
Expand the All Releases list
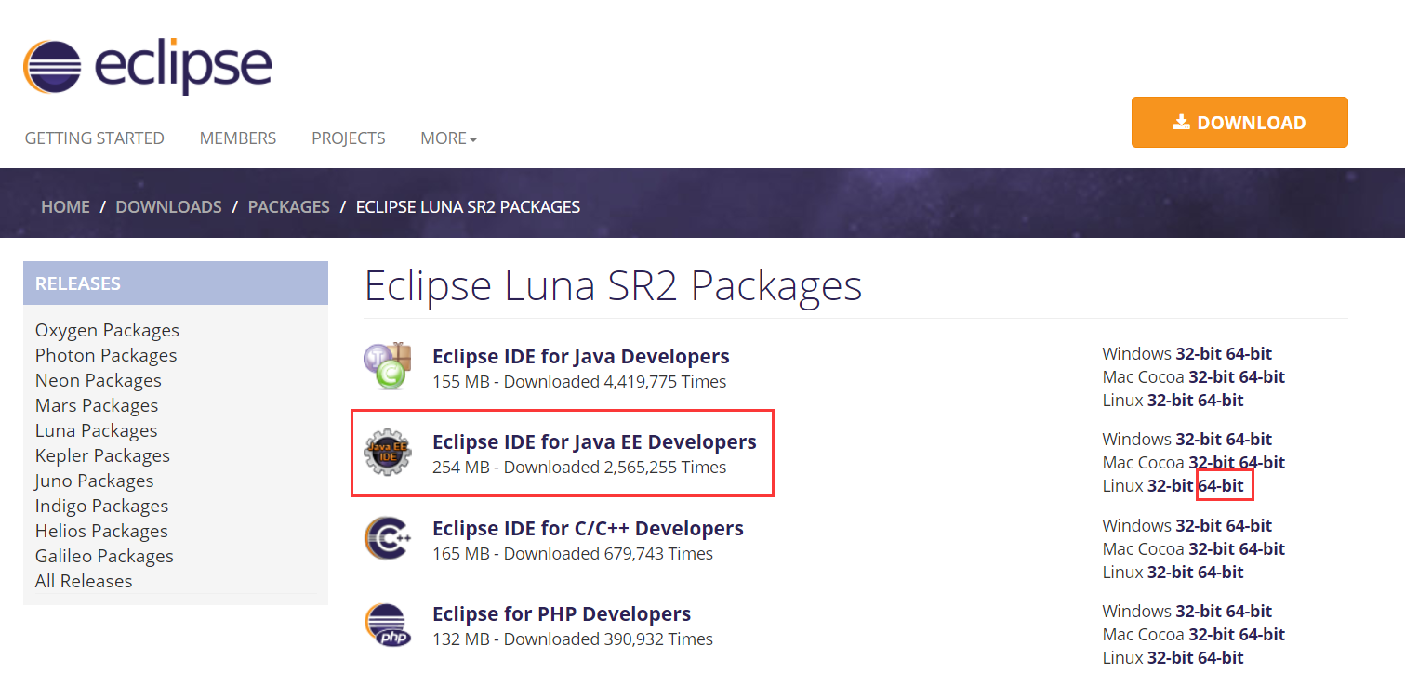(83, 581)
